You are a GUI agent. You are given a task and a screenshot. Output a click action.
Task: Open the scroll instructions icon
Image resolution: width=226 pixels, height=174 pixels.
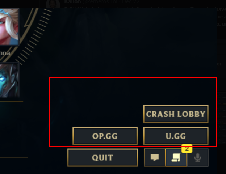click(176, 158)
